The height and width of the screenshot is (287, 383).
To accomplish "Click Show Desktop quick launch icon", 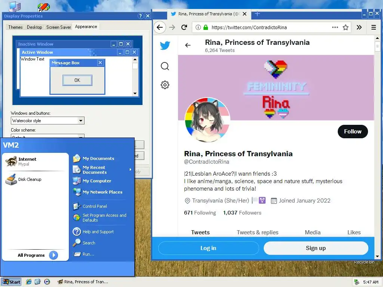I will click(x=38, y=282).
